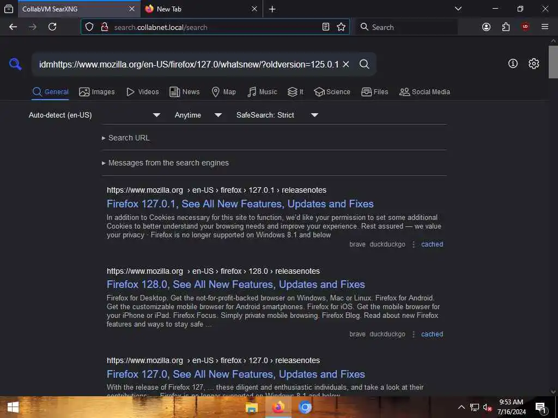558x418 pixels.
Task: Expand Messages from the search engines
Action: point(166,163)
